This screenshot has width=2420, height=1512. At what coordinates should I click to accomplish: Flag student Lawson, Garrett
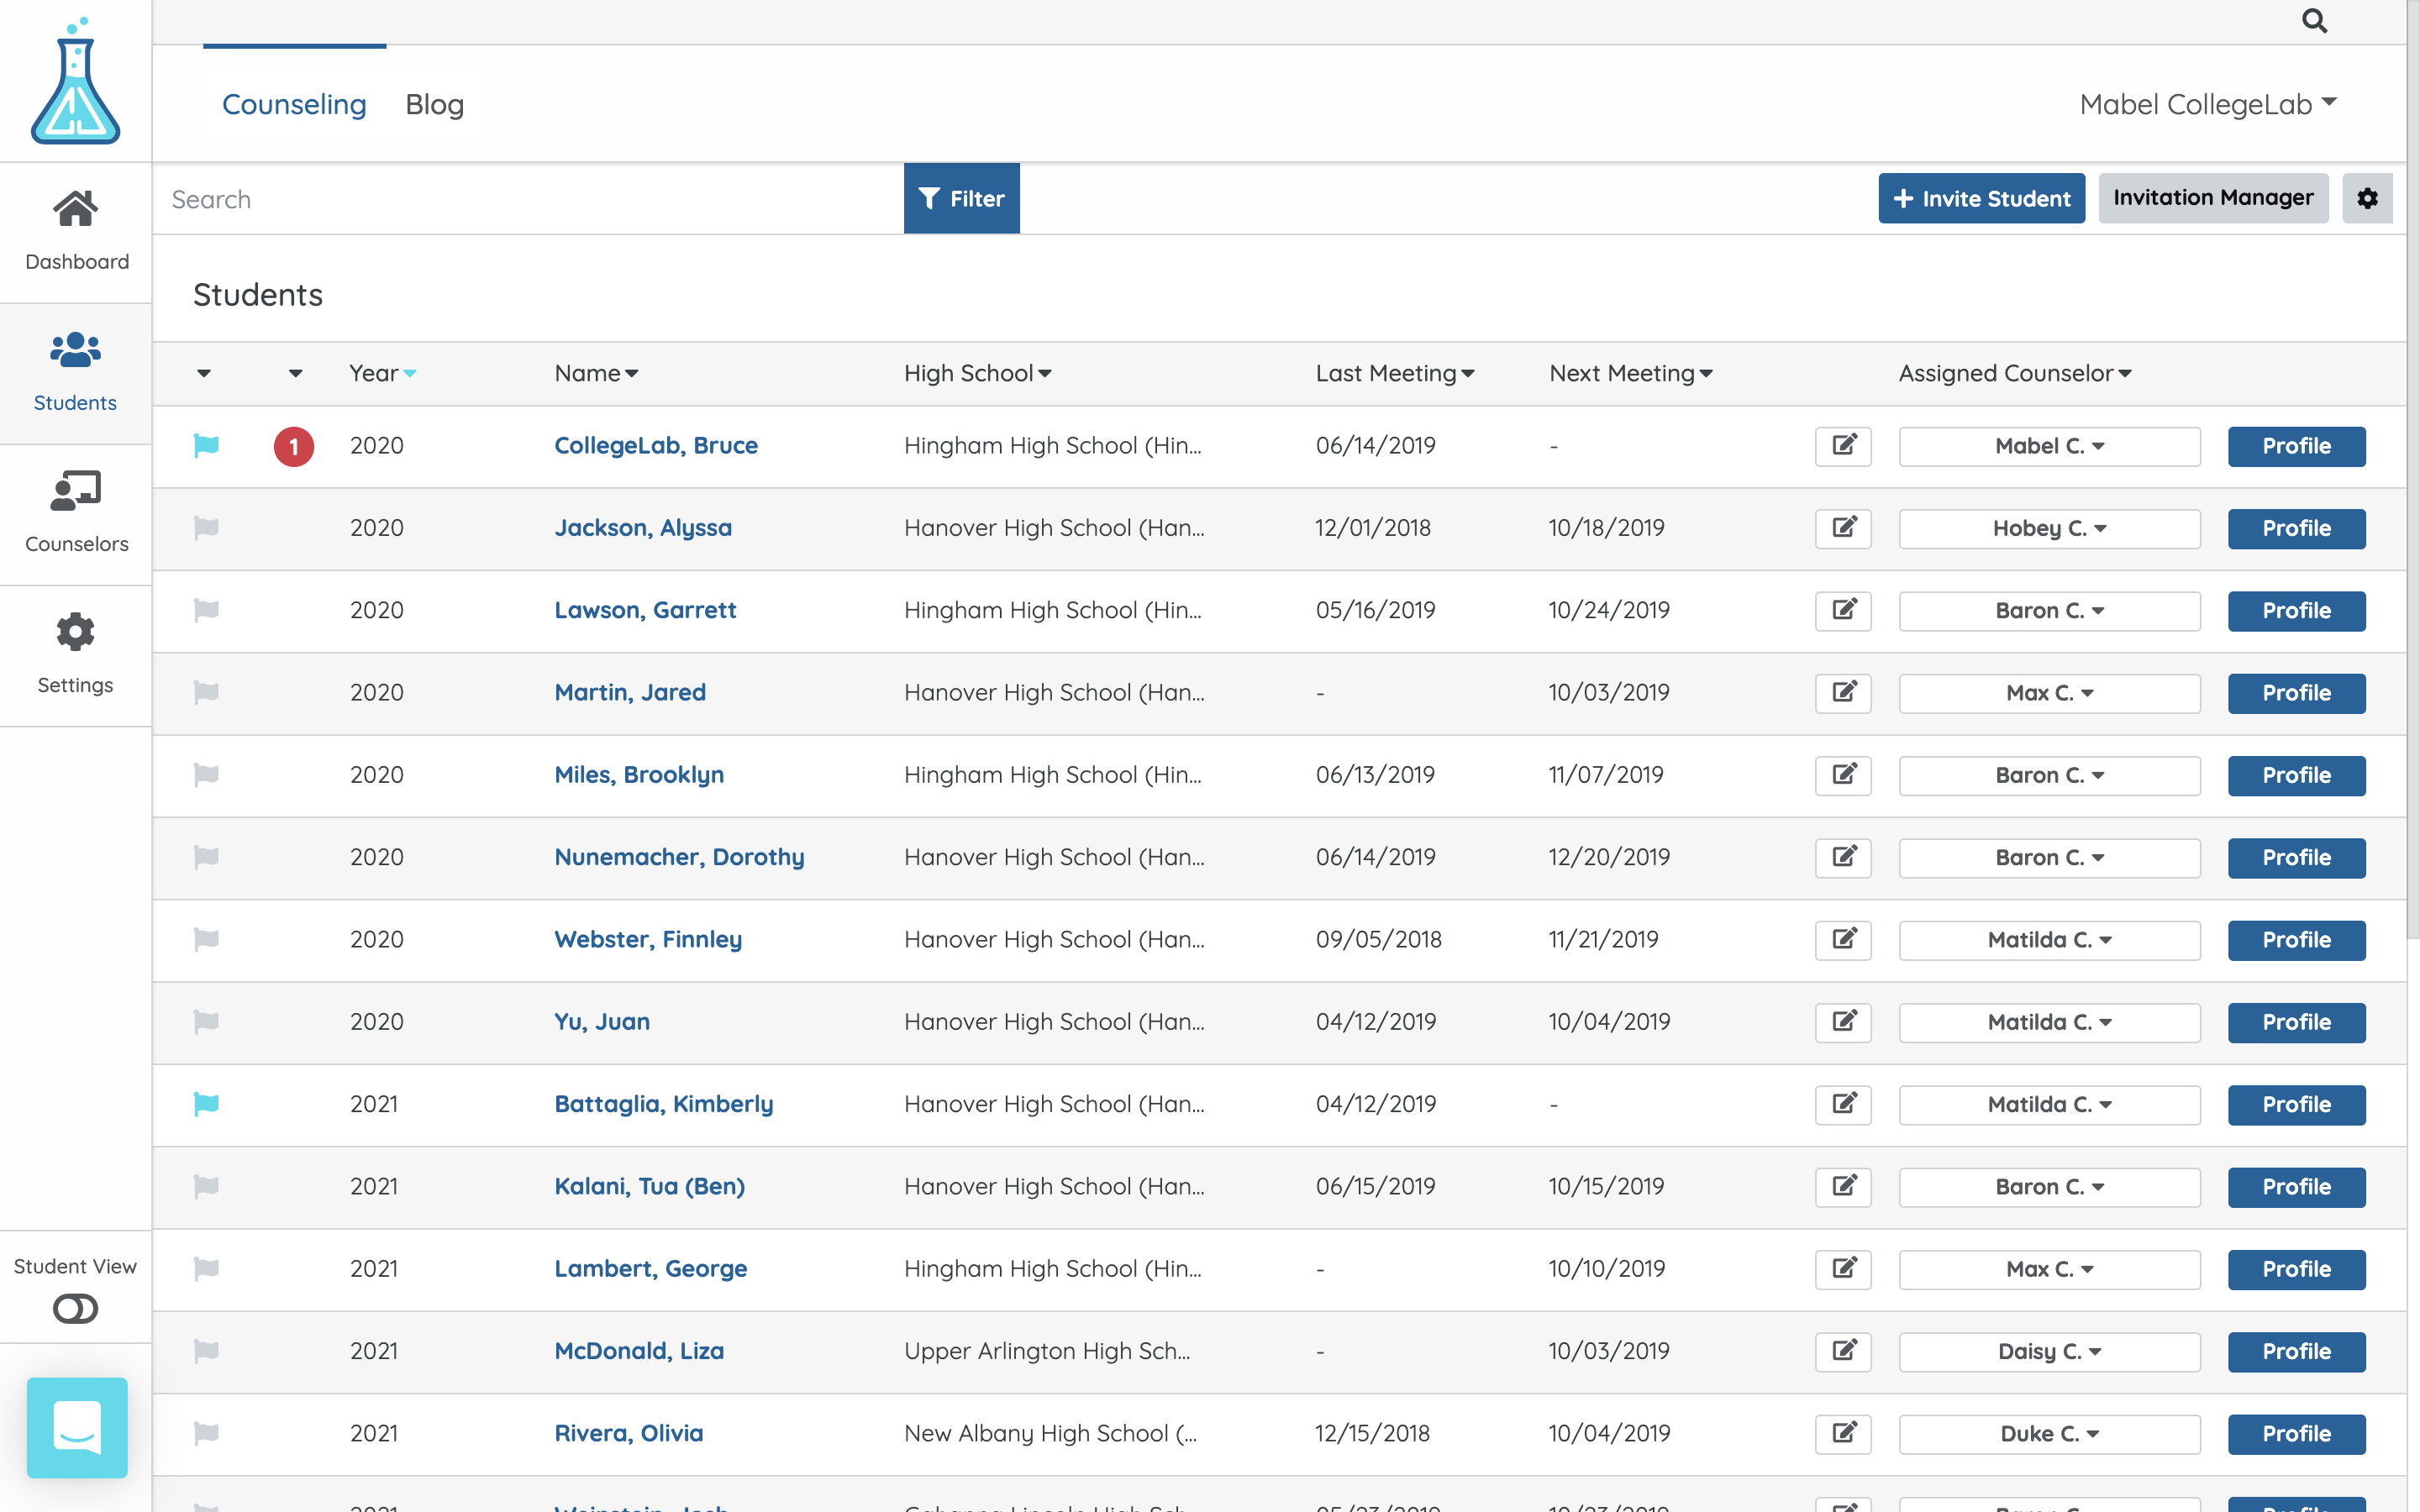click(206, 609)
